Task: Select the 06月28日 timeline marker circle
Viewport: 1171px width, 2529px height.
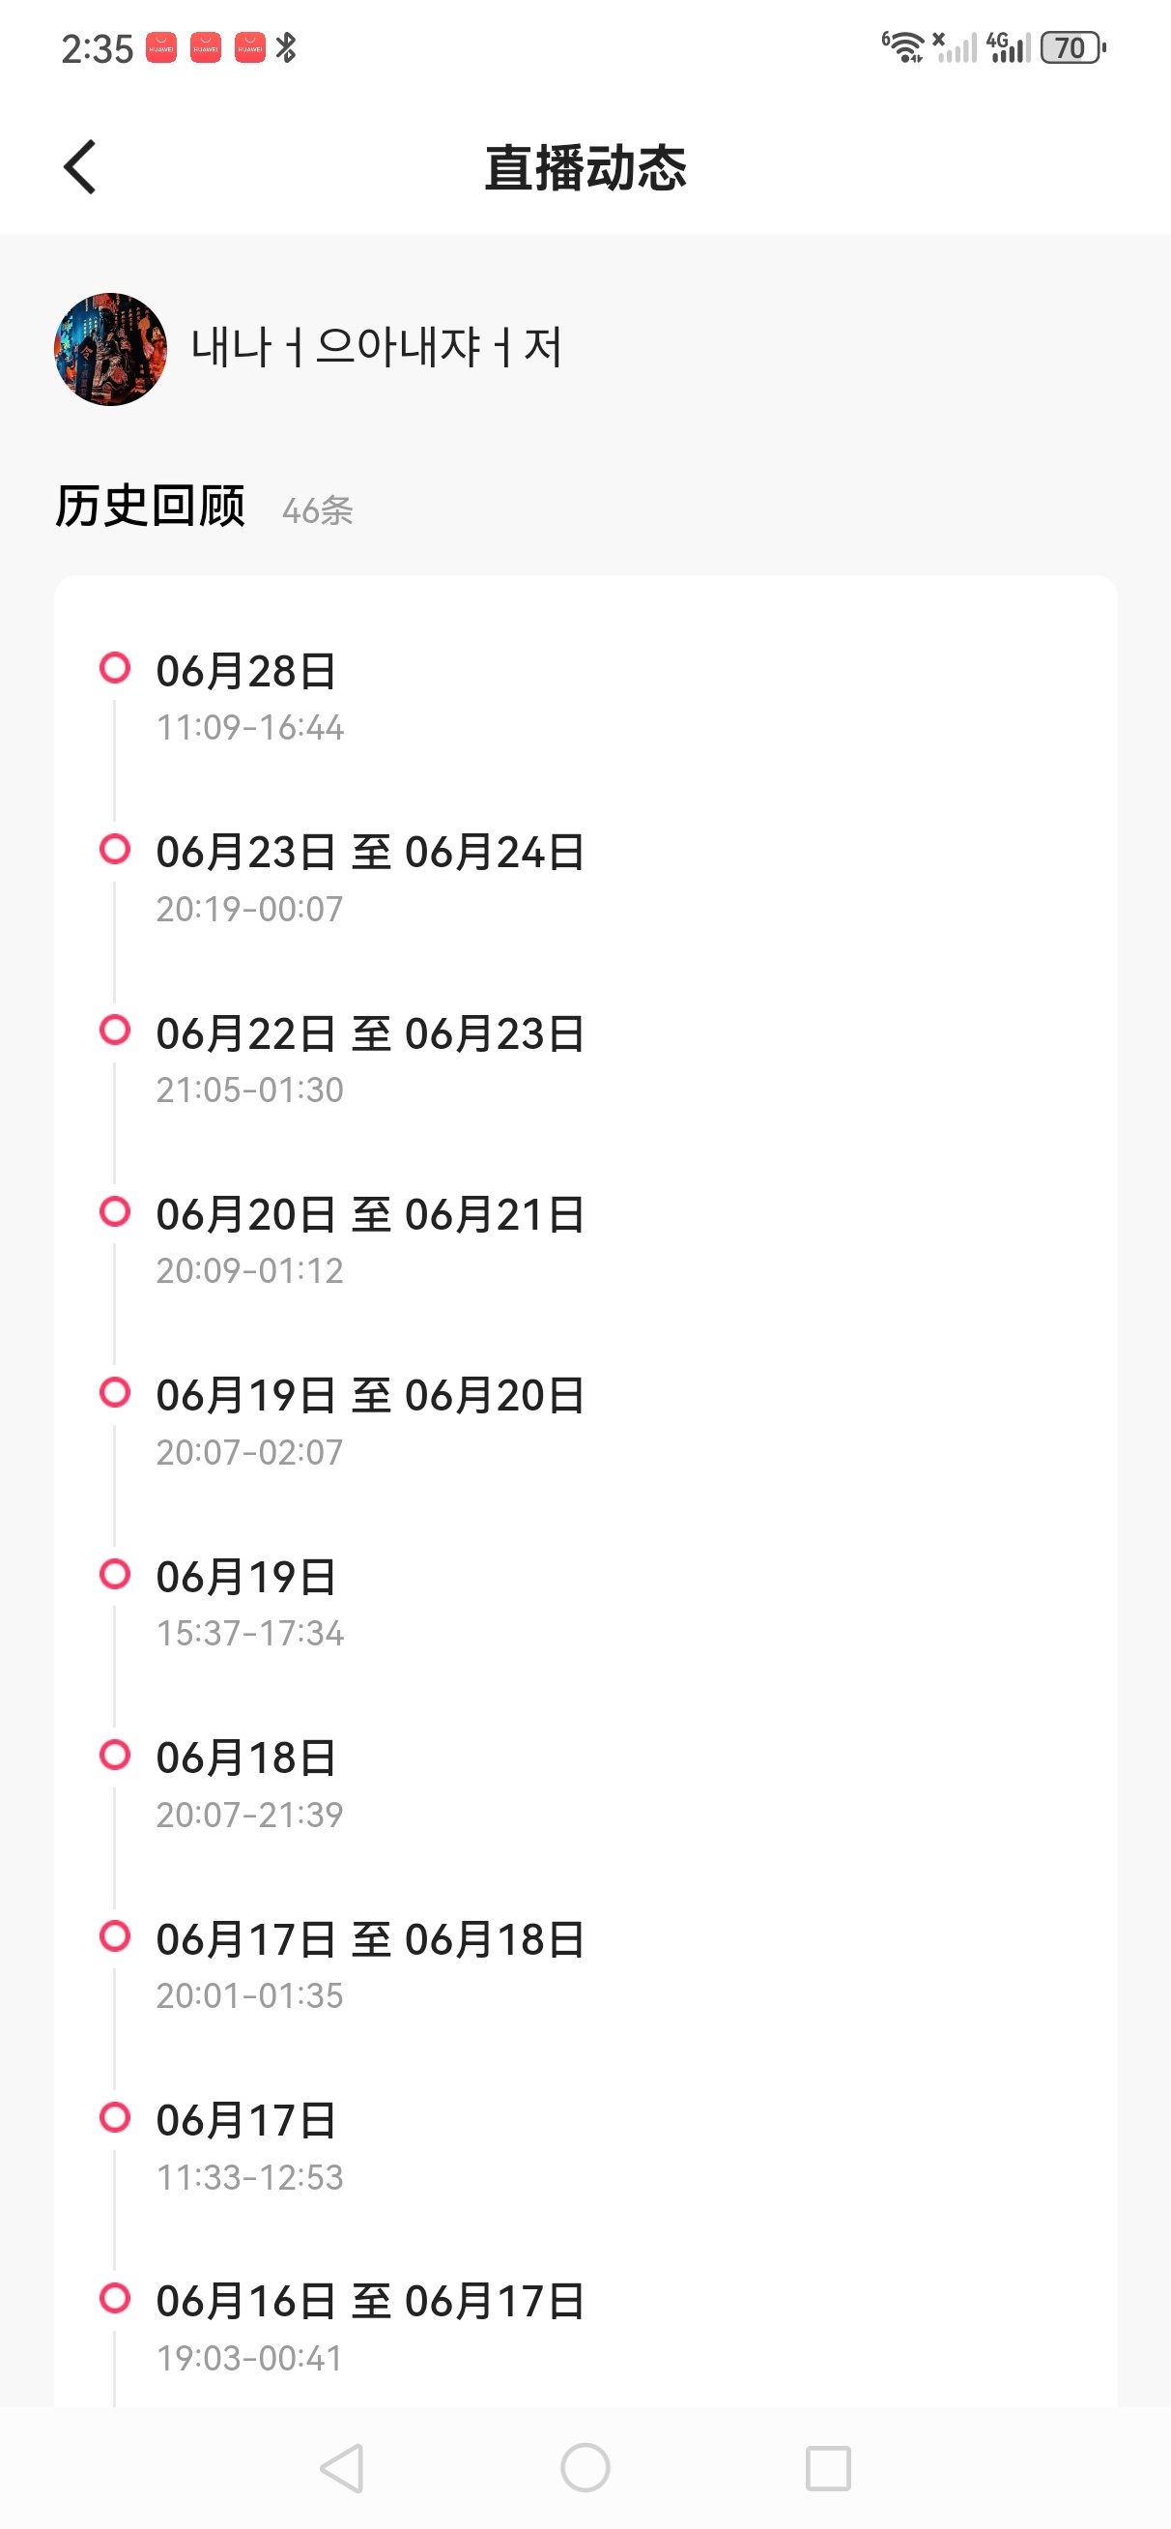Action: [115, 668]
